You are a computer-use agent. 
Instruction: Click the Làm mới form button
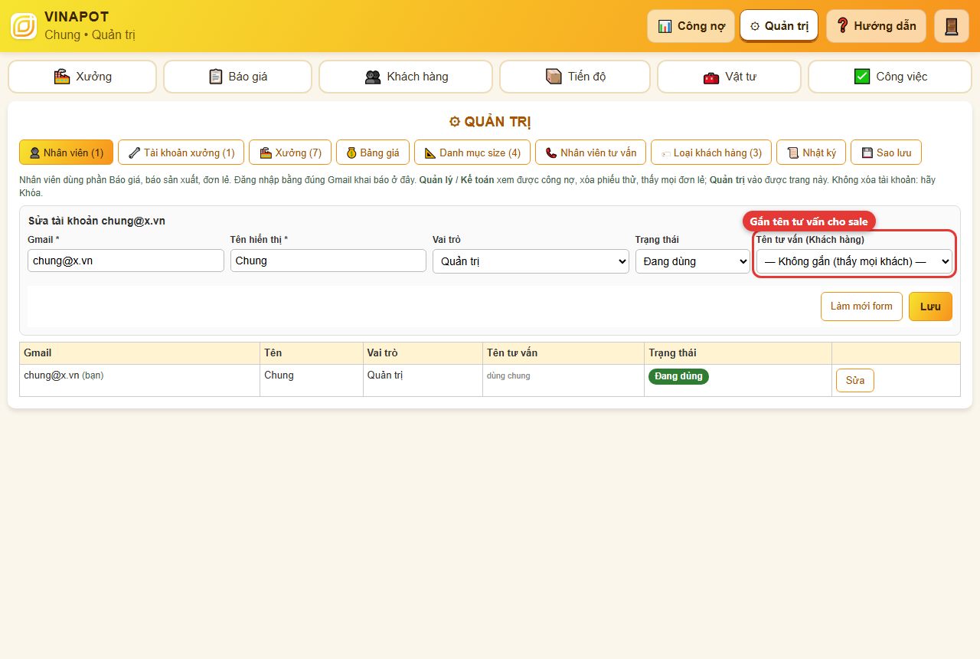(x=861, y=307)
